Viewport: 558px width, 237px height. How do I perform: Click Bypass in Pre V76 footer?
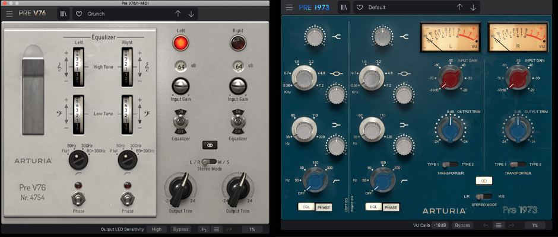click(x=180, y=229)
